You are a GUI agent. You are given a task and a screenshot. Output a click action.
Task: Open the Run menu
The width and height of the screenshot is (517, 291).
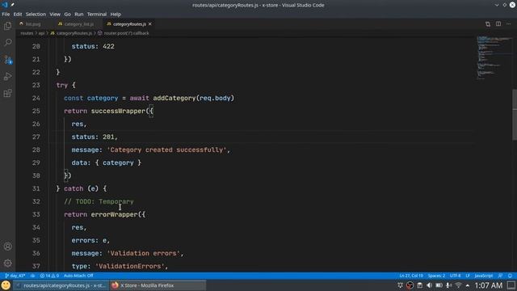79,15
